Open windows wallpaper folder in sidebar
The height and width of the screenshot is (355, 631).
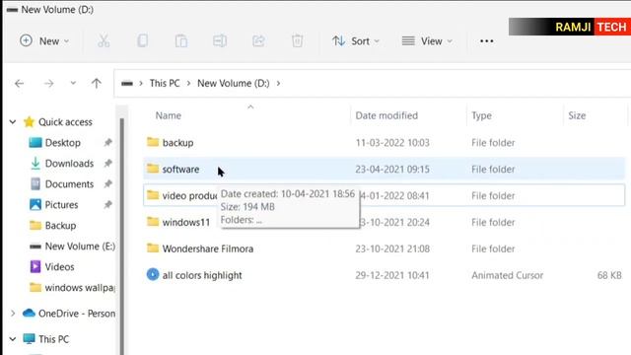[x=80, y=288]
